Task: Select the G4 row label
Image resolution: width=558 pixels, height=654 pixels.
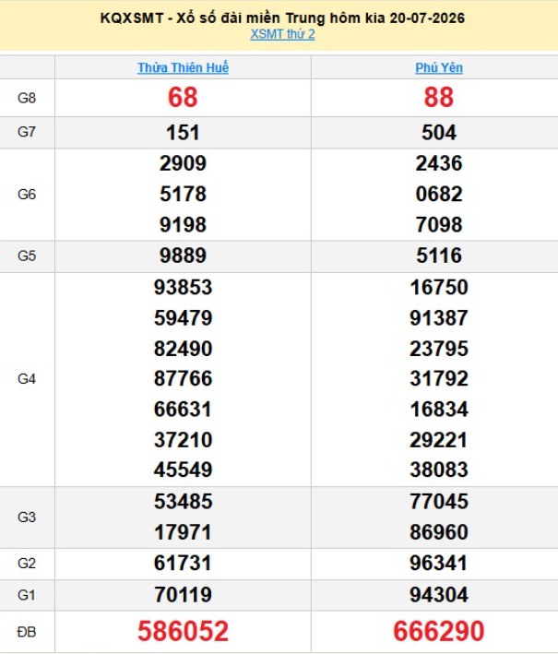Action: click(27, 379)
